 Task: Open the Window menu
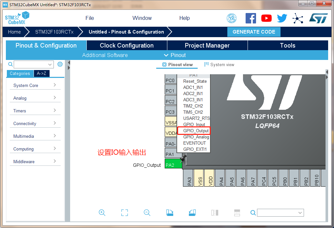[142, 18]
